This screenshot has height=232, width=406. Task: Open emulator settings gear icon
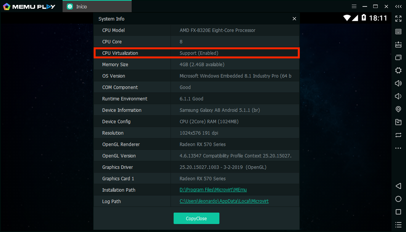click(x=398, y=70)
